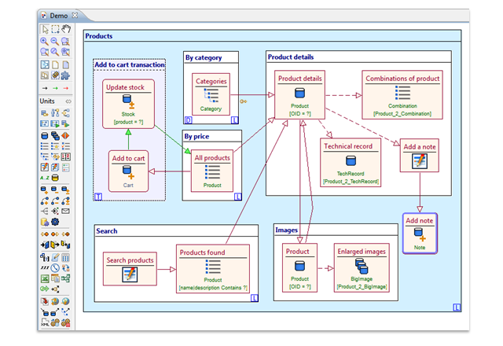Choose the XML unit icon
The width and height of the screenshot is (503, 346).
(x=45, y=322)
